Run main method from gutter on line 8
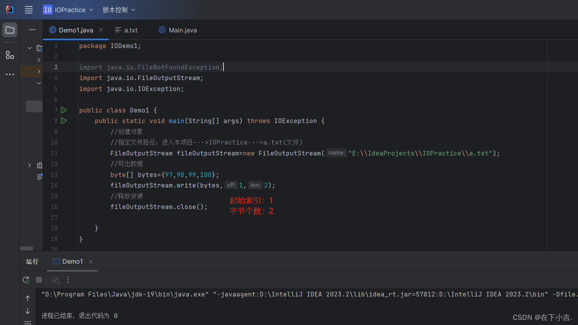Image resolution: width=578 pixels, height=325 pixels. 64,121
